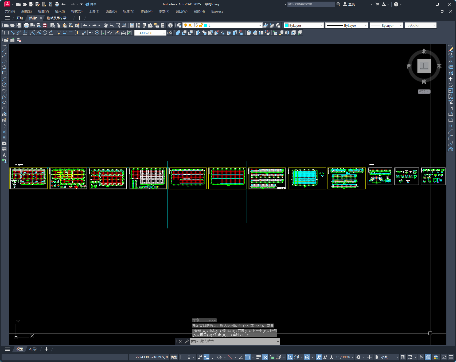Select the Multiline Text 'A' tool
The image size is (456, 362).
pyautogui.click(x=4, y=155)
